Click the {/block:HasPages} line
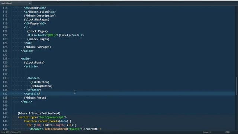 37,47
